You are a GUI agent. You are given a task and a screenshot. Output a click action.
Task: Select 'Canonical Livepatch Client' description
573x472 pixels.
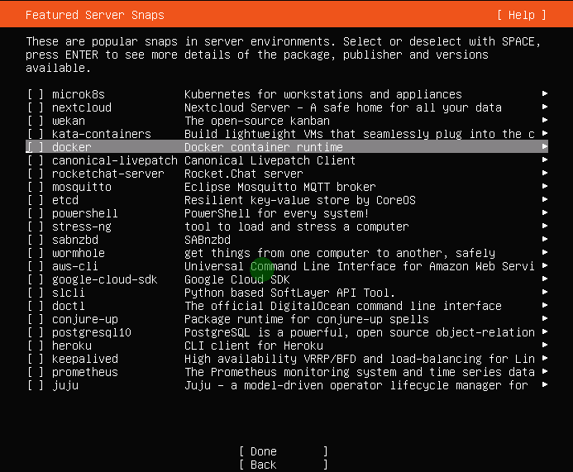(x=270, y=160)
